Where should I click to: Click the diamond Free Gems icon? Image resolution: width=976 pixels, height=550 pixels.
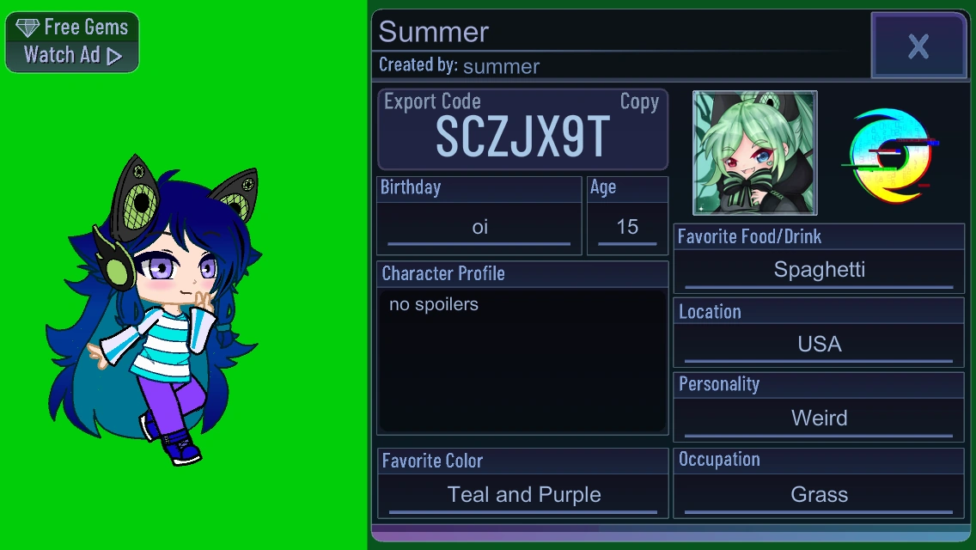[x=27, y=27]
